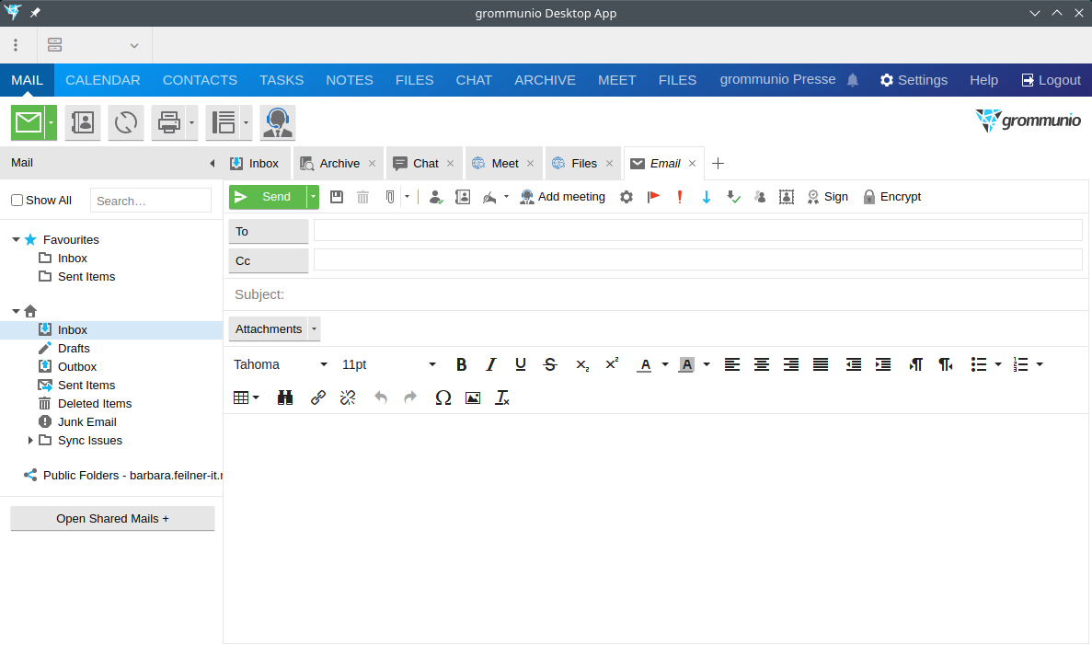Apply subscript formatting
1092x645 pixels.
pyautogui.click(x=582, y=364)
